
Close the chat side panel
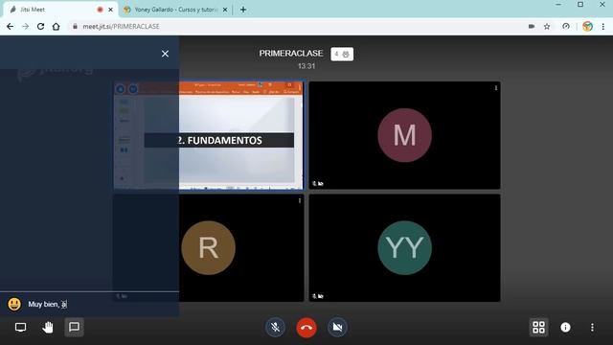(x=165, y=54)
